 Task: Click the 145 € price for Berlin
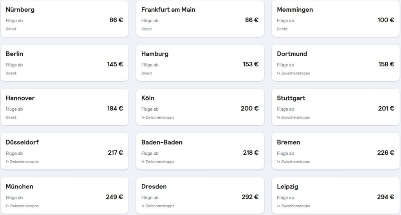coord(115,64)
